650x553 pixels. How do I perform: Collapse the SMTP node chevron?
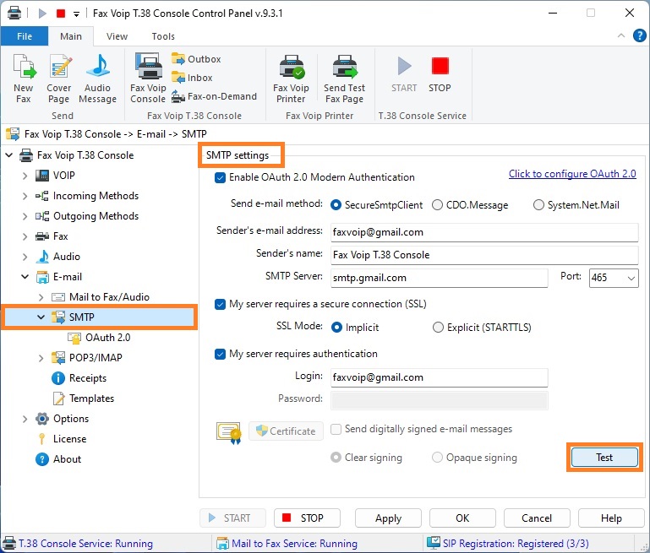coord(41,317)
